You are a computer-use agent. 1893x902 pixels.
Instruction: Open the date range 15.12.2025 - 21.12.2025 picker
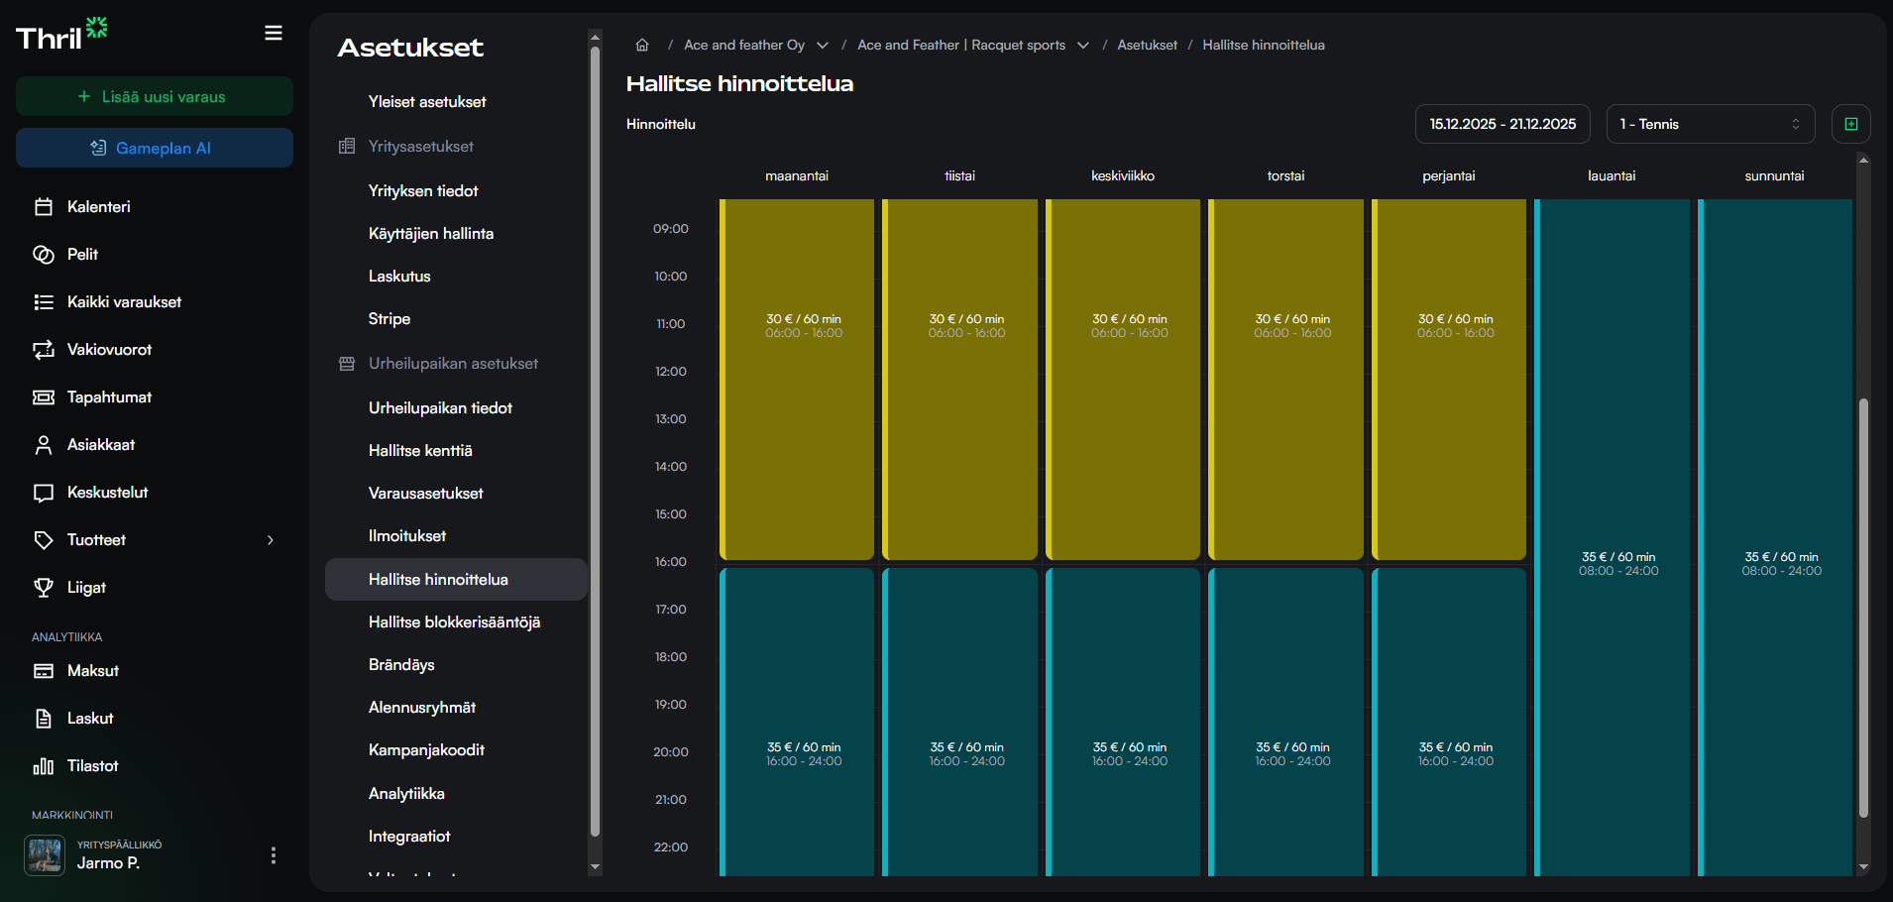pyautogui.click(x=1502, y=124)
